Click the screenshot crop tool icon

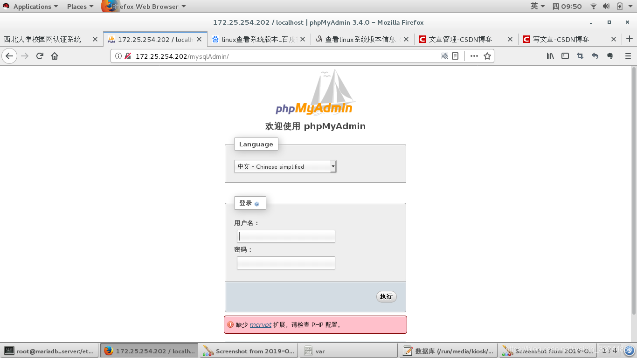coord(580,56)
